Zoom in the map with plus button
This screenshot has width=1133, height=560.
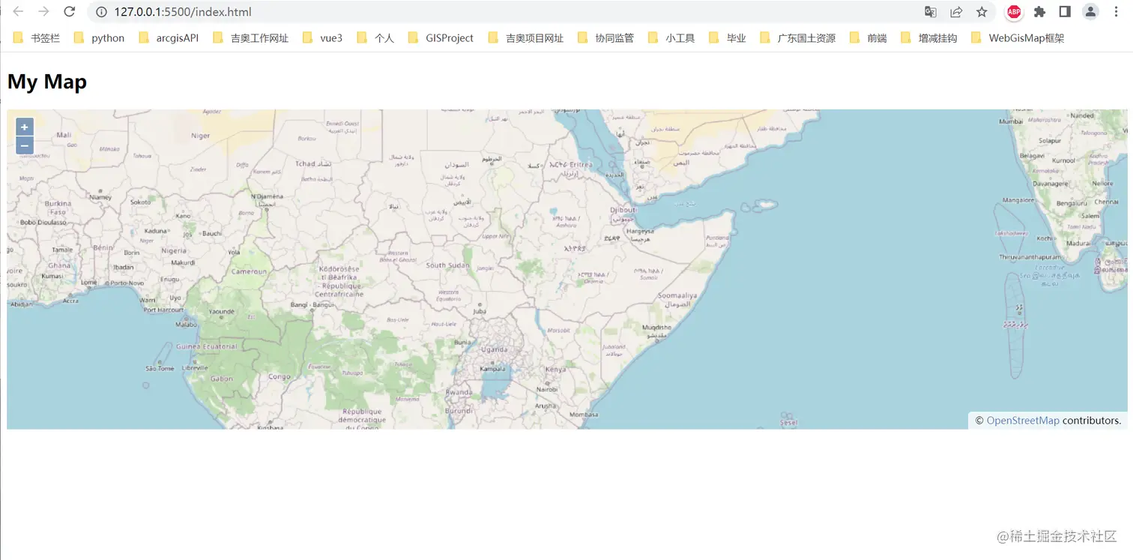tap(25, 127)
